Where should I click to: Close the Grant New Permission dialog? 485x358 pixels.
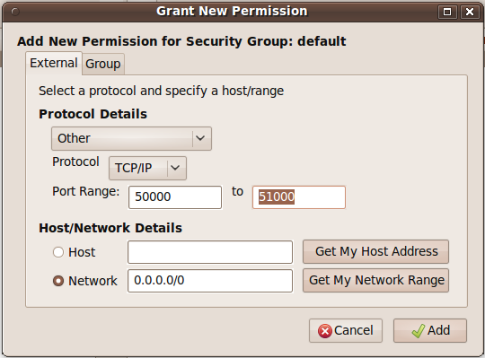(470, 12)
